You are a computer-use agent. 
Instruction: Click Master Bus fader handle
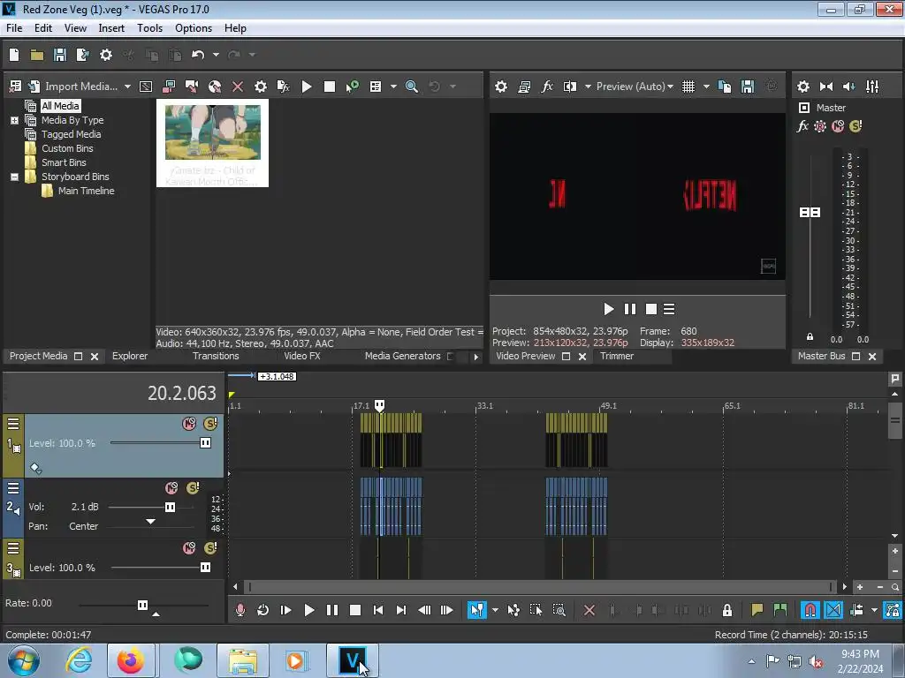point(810,213)
